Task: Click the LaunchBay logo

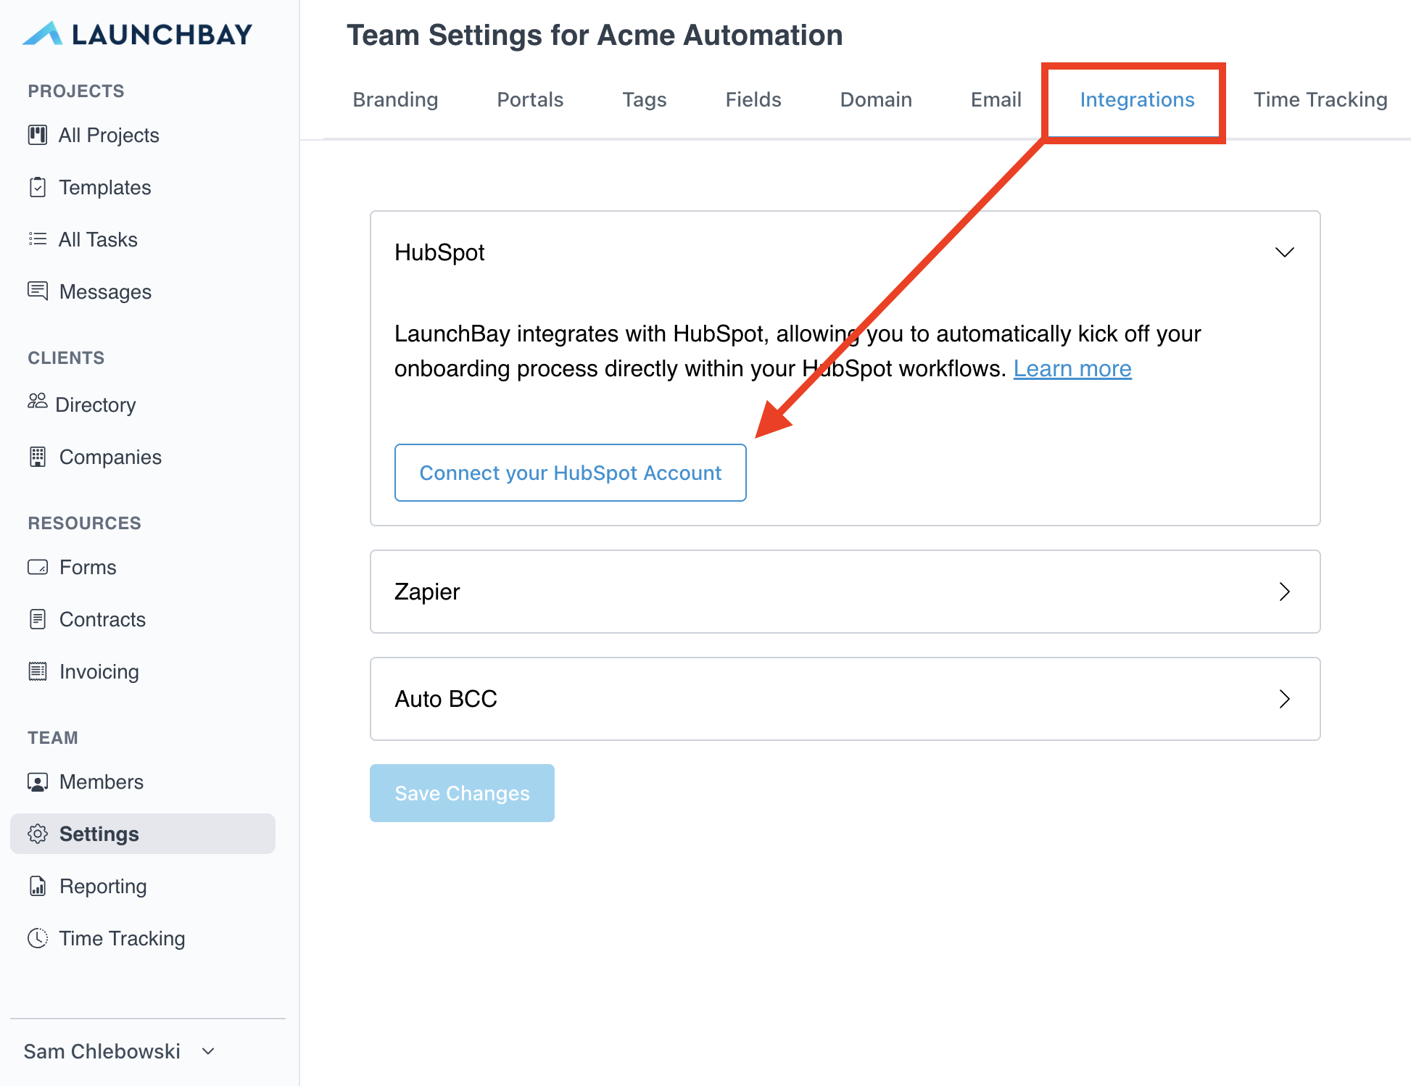Action: (138, 34)
